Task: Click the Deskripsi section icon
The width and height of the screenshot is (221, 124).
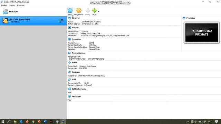Action: [x=69, y=96]
